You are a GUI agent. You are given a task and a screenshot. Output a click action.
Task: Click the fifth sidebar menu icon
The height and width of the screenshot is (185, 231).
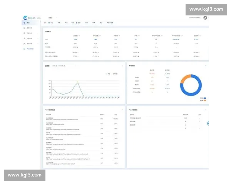click(24, 44)
